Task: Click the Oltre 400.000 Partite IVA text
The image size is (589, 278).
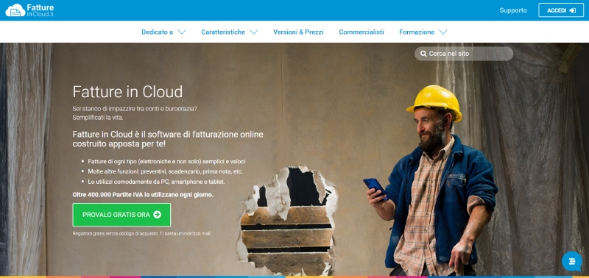Action: pos(143,195)
